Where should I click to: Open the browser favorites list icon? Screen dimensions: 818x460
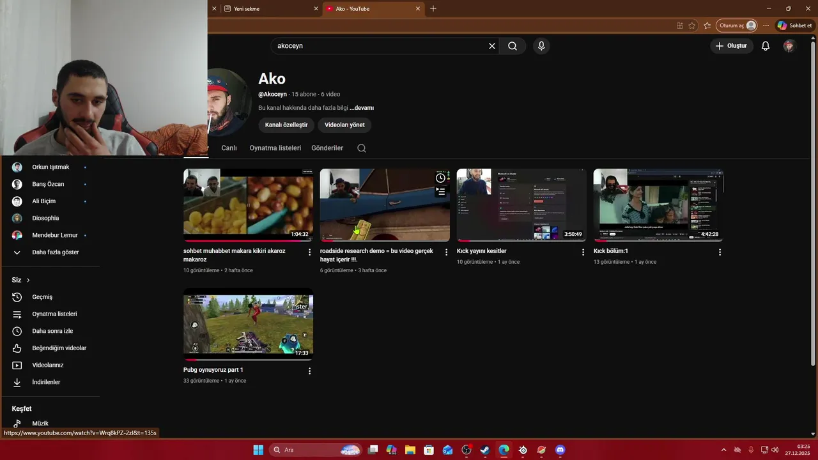pyautogui.click(x=707, y=26)
